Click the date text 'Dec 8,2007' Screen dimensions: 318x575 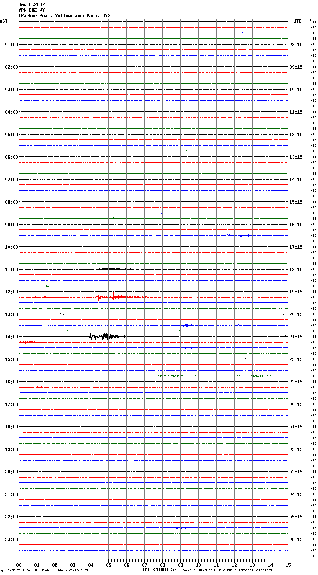[31, 4]
